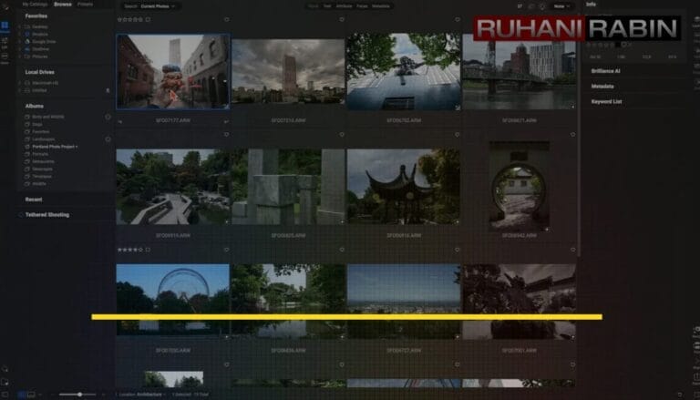
Task: Switch to the My Catalogs tab
Action: [x=35, y=5]
